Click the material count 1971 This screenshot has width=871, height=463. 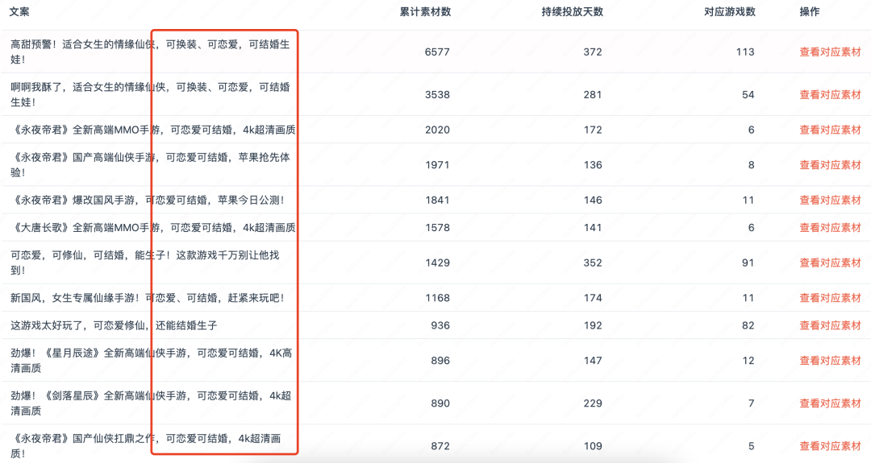437,165
